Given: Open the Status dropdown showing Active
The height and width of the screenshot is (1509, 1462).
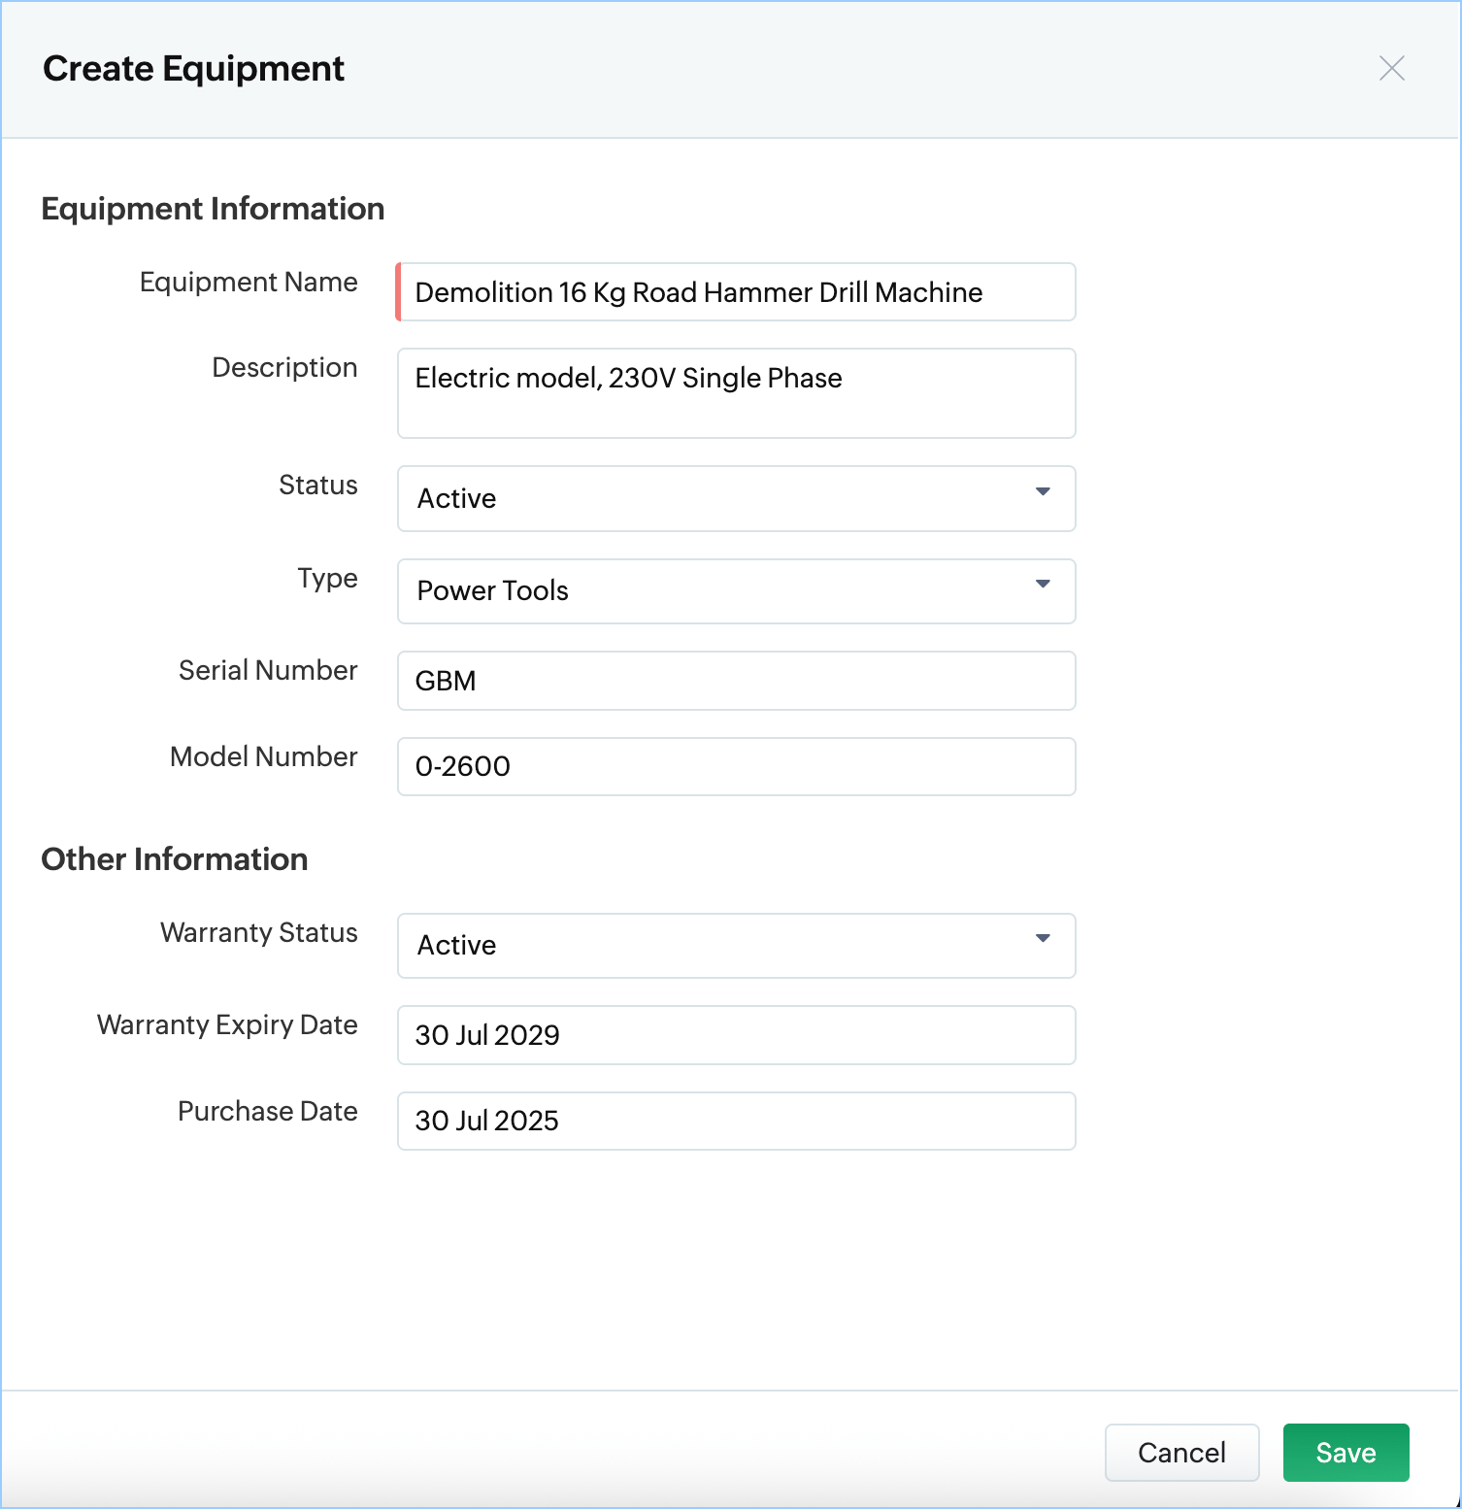Looking at the screenshot, I should click(736, 498).
